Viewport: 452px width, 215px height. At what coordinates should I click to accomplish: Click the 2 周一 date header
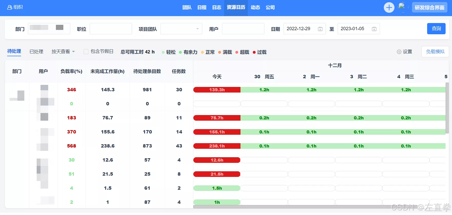tap(311, 77)
